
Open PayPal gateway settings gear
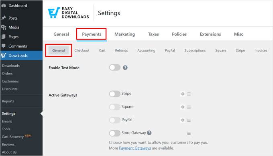point(183,120)
